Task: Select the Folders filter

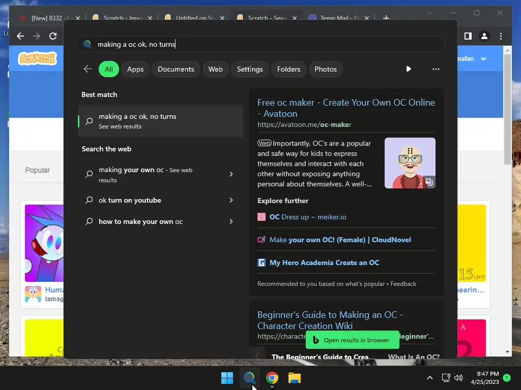Action: 288,69
